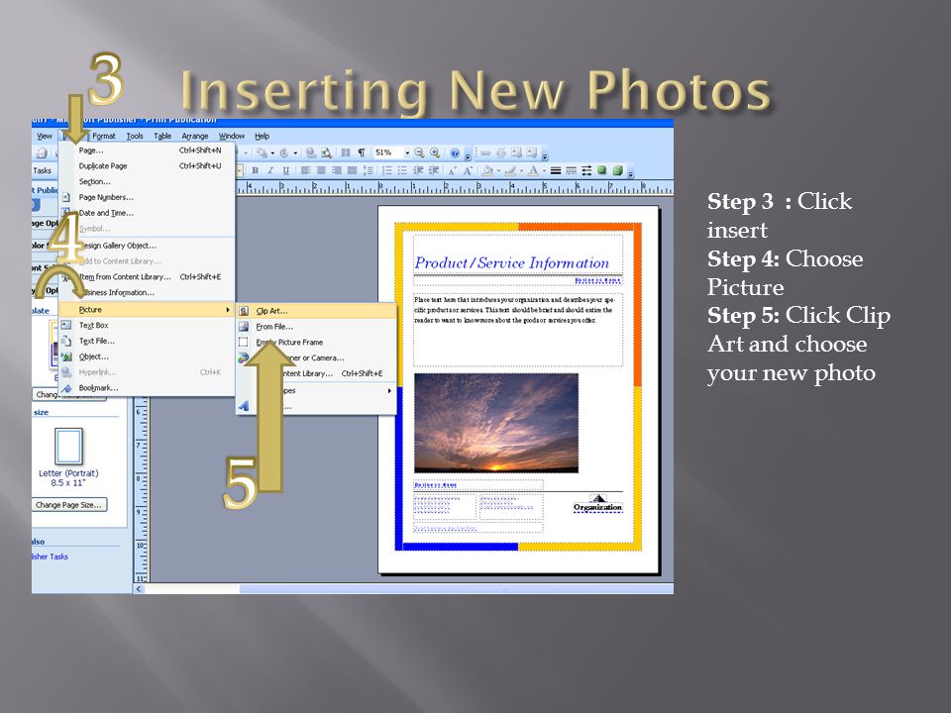951x713 pixels.
Task: Expand the Picture submenu arrow
Action: pyautogui.click(x=228, y=310)
